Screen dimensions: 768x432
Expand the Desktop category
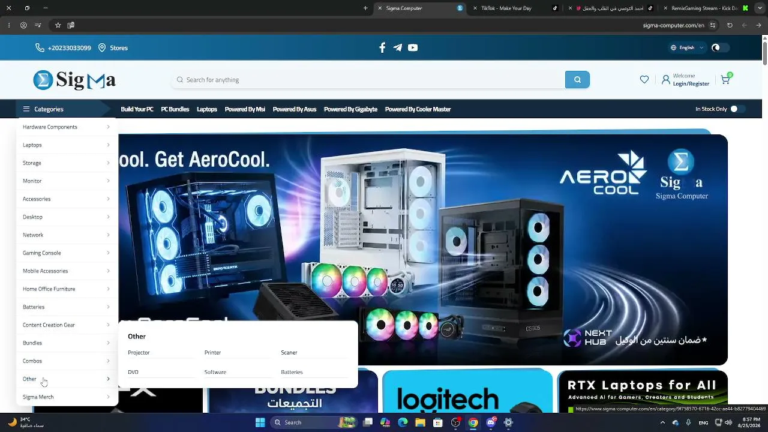[x=67, y=217]
